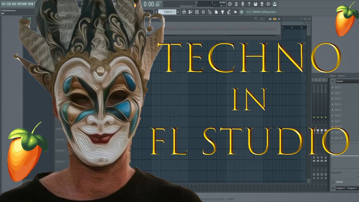
Task: Open the VIEW menu
Action: click(30, 4)
